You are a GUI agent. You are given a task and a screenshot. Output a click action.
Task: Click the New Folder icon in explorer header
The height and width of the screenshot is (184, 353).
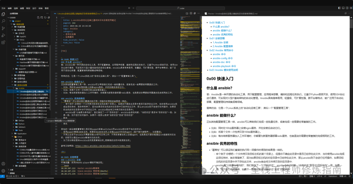coord(42,18)
